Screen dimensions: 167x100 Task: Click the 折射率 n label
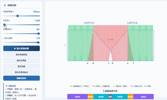7,20
